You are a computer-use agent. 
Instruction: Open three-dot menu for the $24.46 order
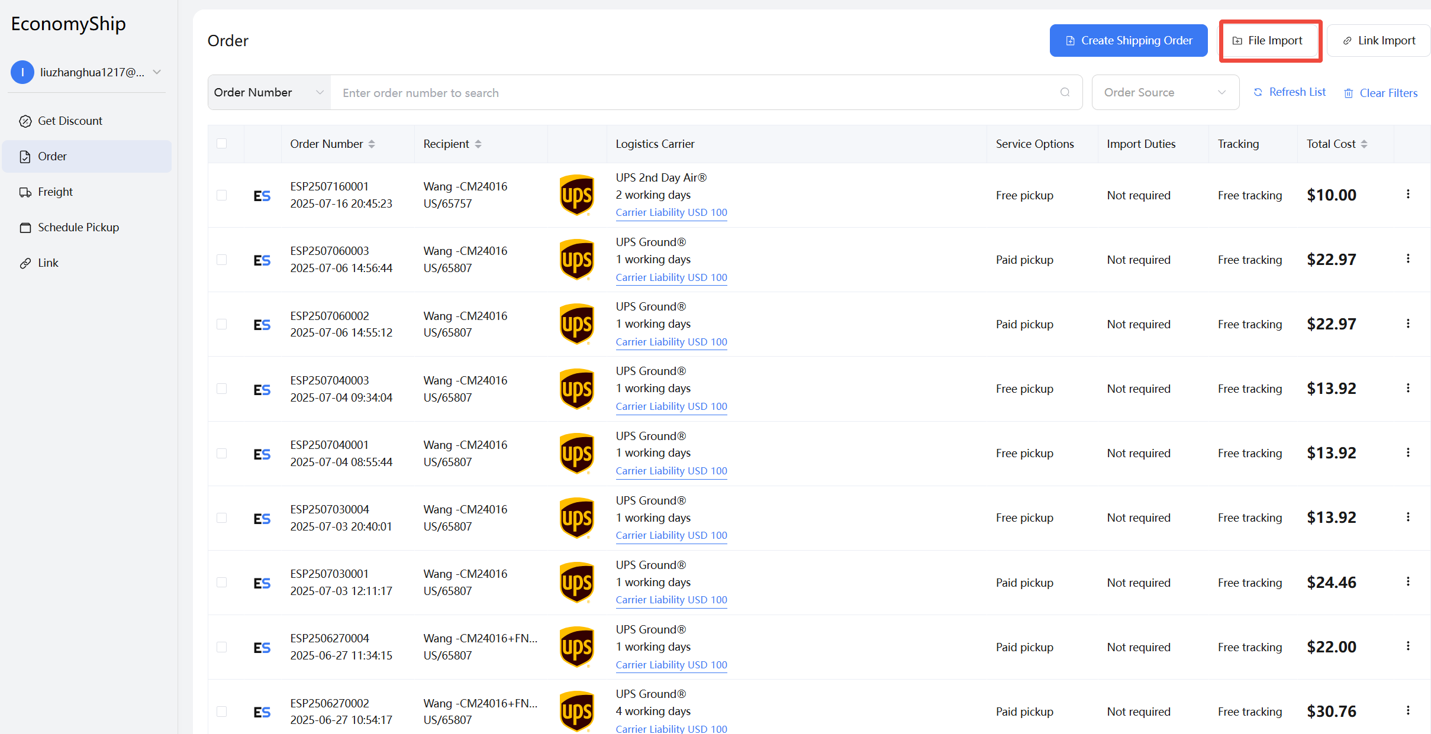click(1408, 581)
